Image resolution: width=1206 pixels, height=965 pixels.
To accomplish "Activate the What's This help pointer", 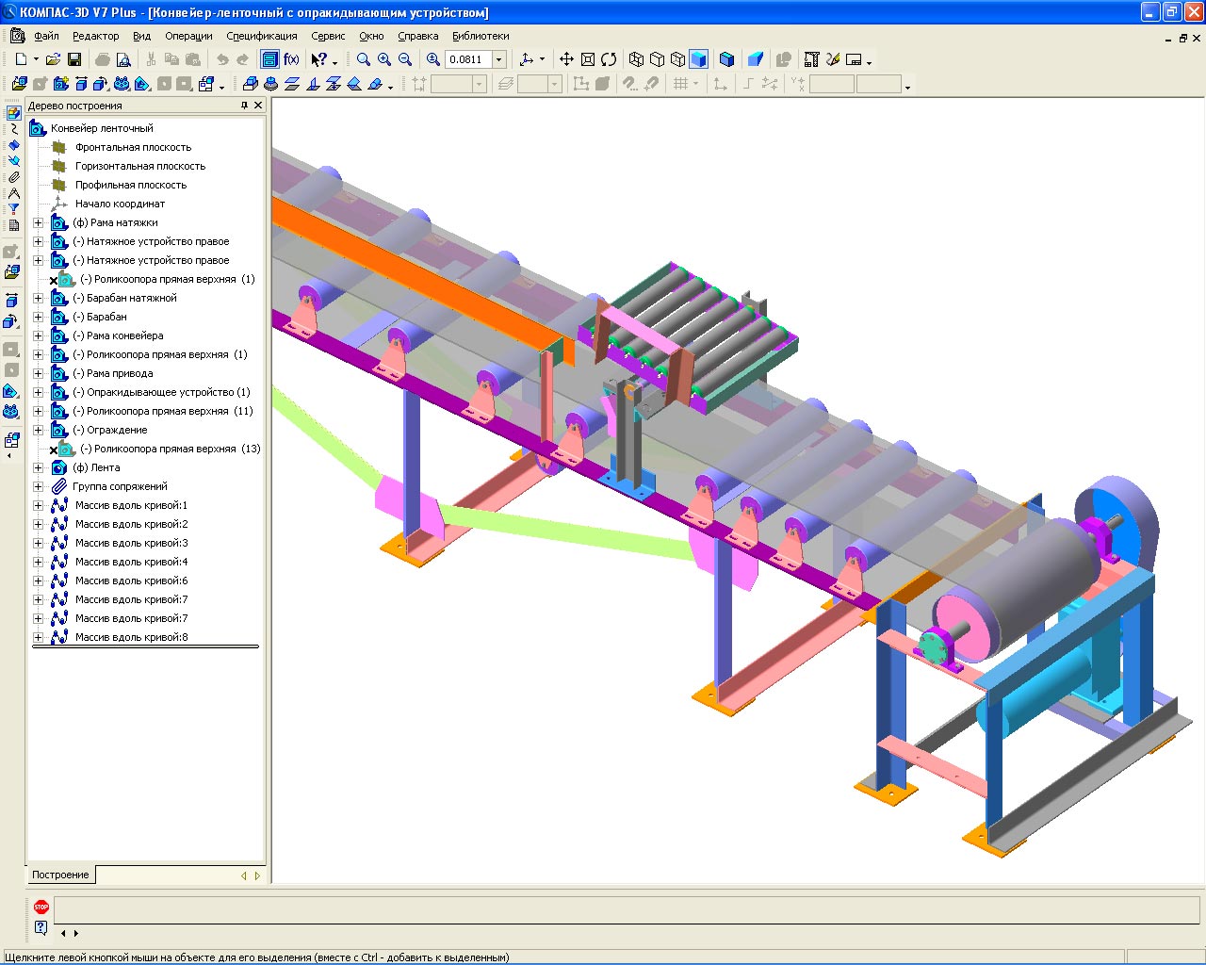I will point(318,59).
